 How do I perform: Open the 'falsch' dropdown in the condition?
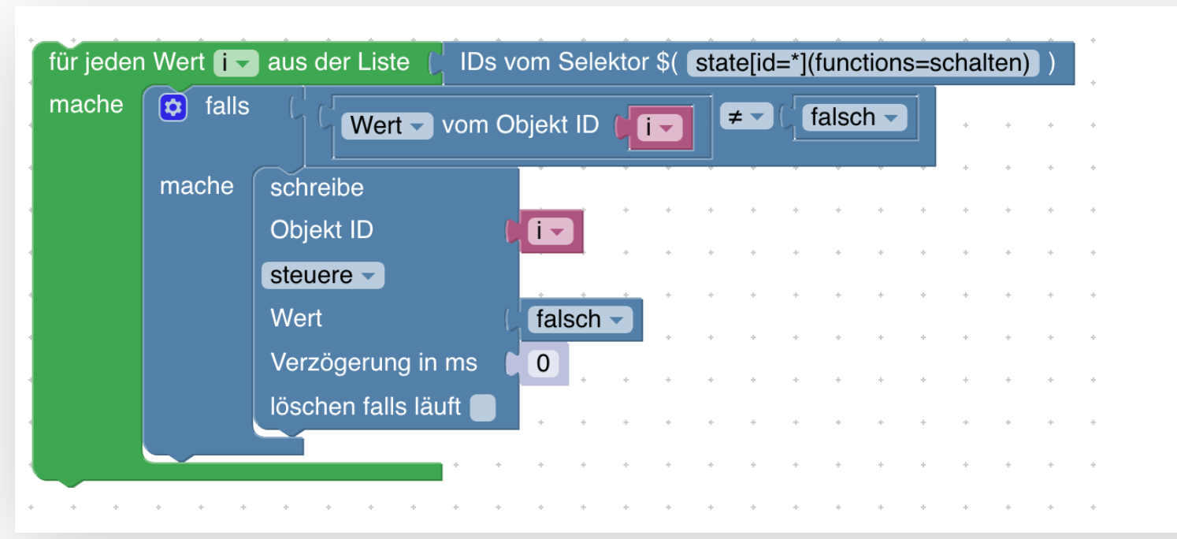pyautogui.click(x=854, y=117)
